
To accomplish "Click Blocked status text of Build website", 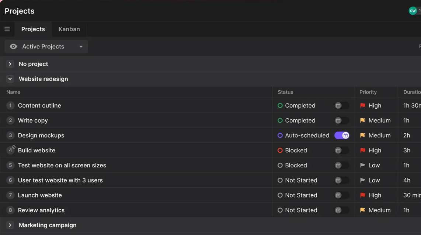I will coord(296,151).
